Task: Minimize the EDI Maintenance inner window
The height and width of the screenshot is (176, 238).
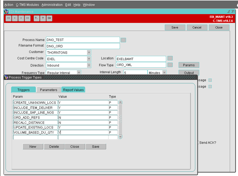Action: tap(229, 11)
